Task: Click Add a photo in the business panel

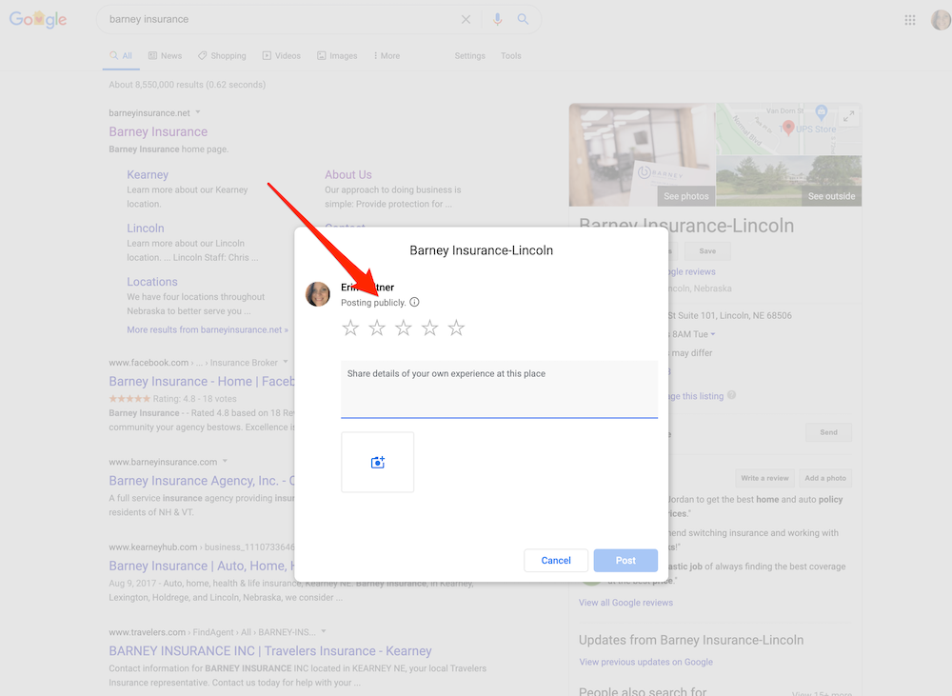Action: 825,478
